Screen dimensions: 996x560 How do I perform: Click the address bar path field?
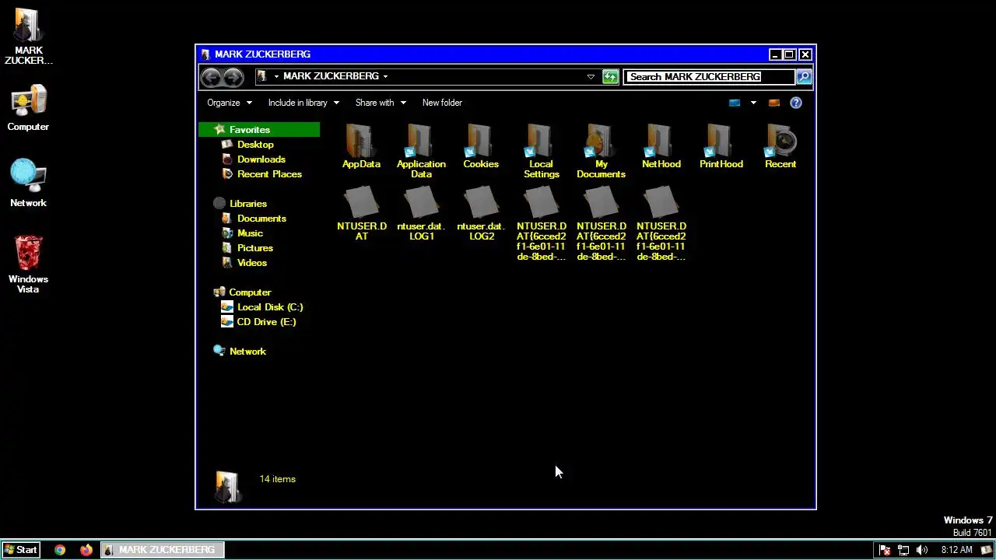426,76
